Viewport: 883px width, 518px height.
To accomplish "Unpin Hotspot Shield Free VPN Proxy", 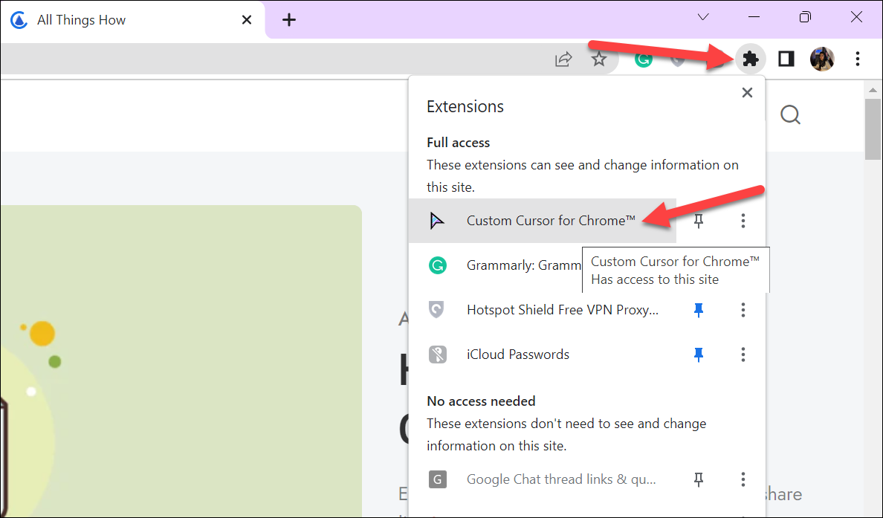I will click(698, 310).
